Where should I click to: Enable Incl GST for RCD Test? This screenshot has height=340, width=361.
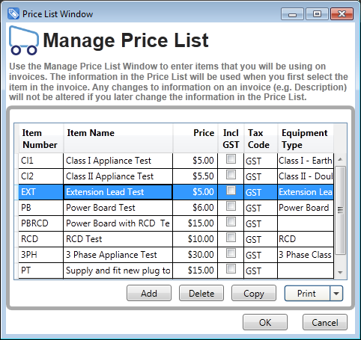[x=231, y=238]
